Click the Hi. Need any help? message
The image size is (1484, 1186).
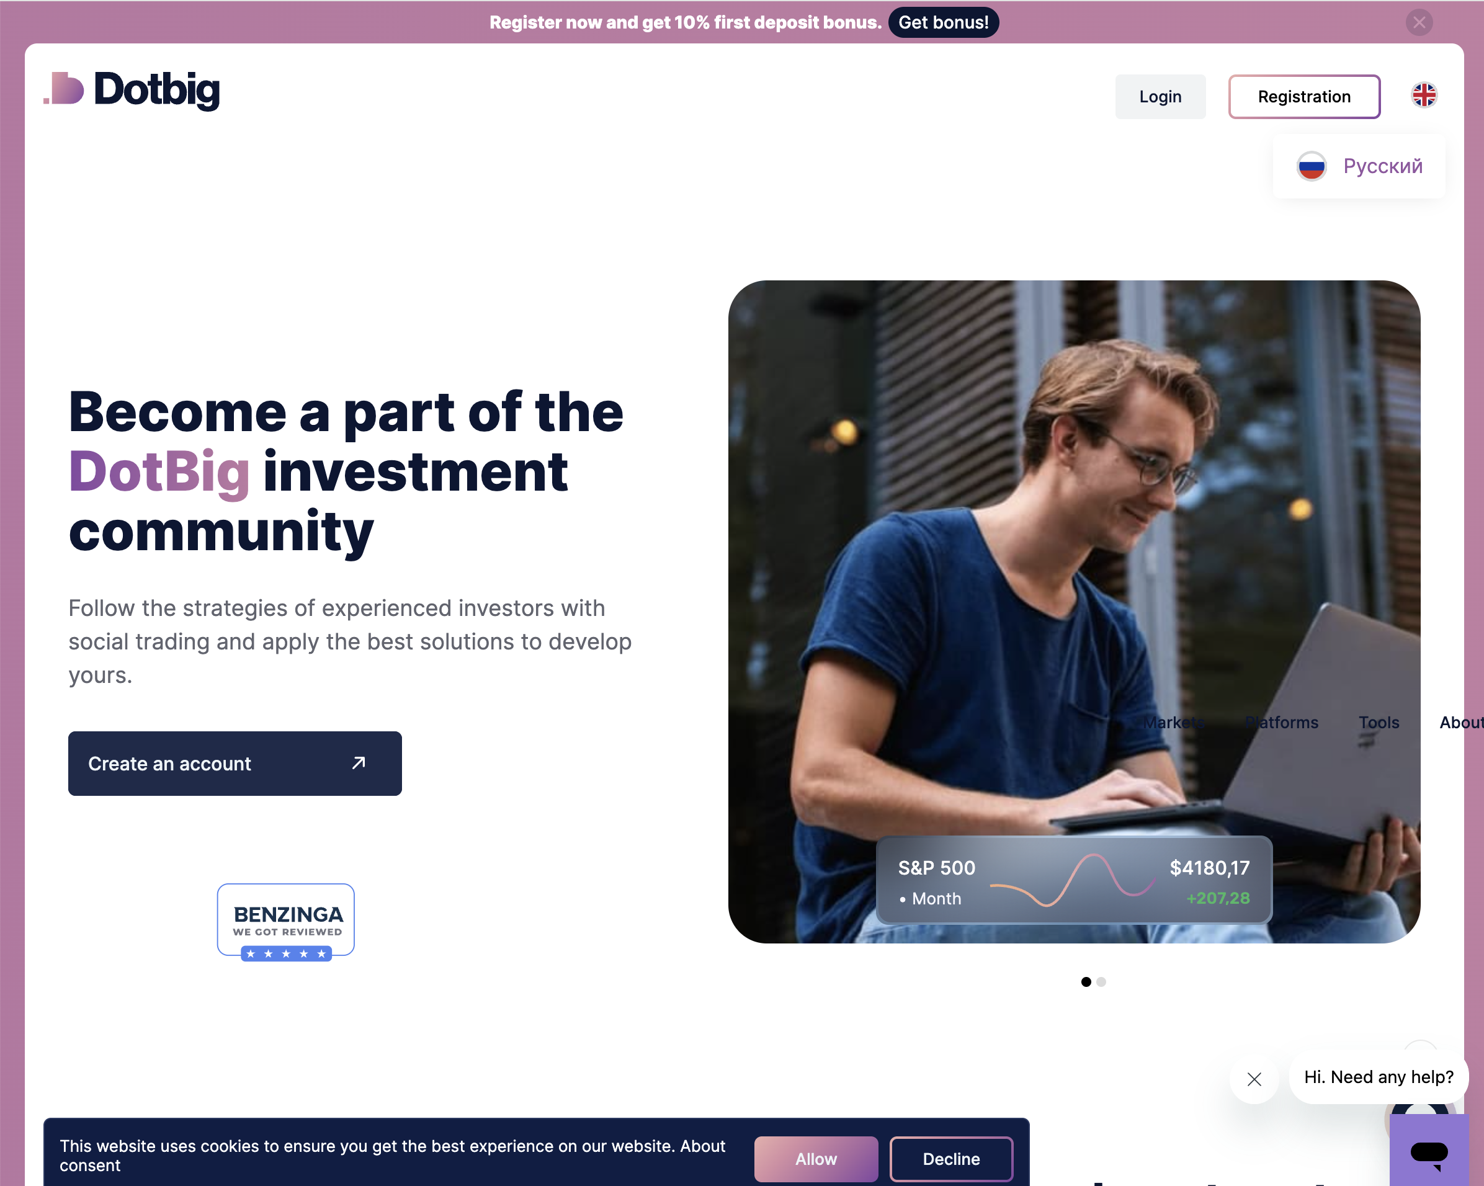coord(1378,1077)
